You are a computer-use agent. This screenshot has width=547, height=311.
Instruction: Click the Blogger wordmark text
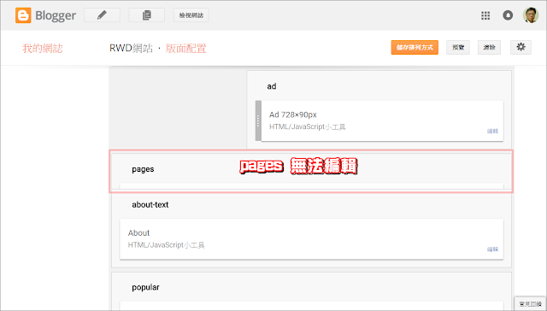tap(56, 15)
